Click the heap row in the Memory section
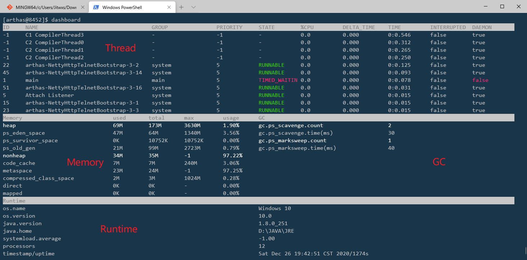This screenshot has width=527, height=260. 9,125
